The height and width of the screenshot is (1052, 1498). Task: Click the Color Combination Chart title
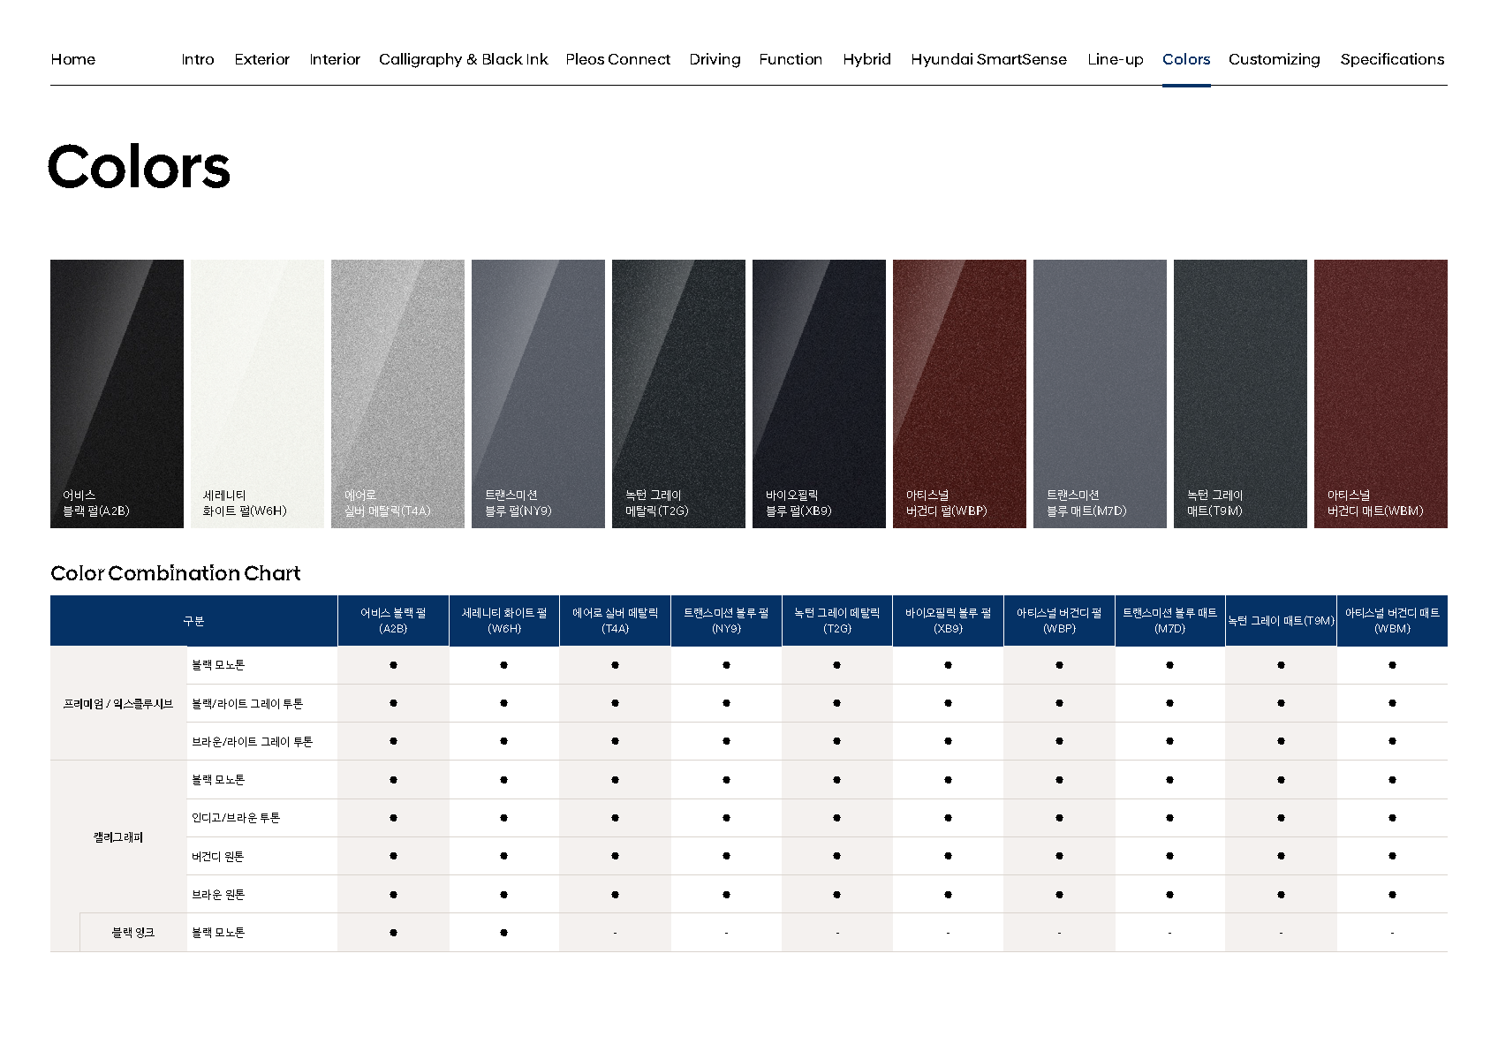coord(176,573)
